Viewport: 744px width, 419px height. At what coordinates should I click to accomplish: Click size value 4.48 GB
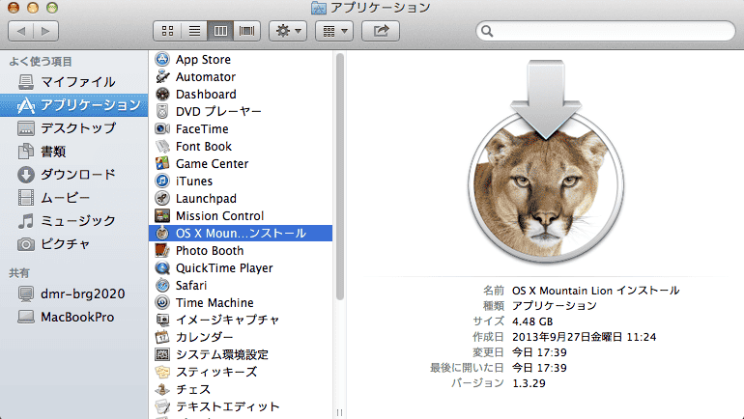[x=532, y=321]
